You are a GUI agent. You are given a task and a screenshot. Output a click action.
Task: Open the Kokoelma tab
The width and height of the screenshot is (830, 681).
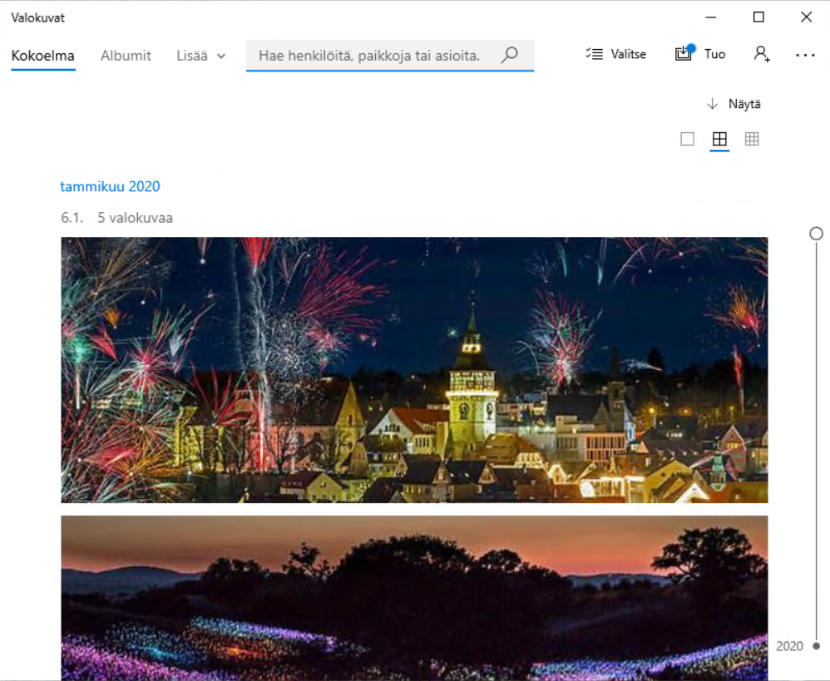pos(43,56)
